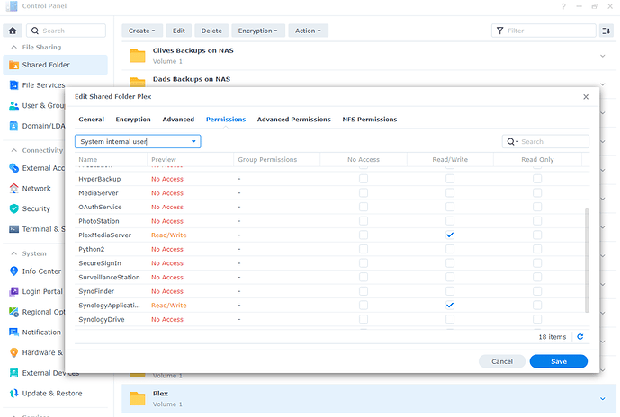Select the SecureSignIn row name

pos(100,263)
